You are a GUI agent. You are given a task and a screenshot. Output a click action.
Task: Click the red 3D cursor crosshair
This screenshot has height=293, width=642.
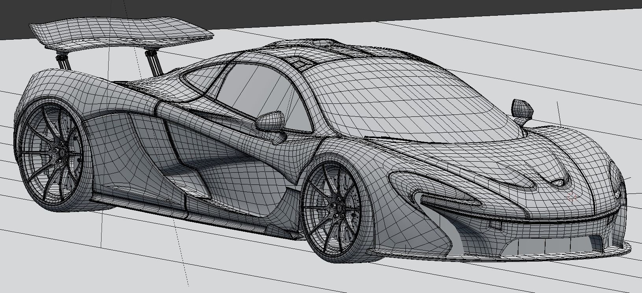click(x=572, y=196)
